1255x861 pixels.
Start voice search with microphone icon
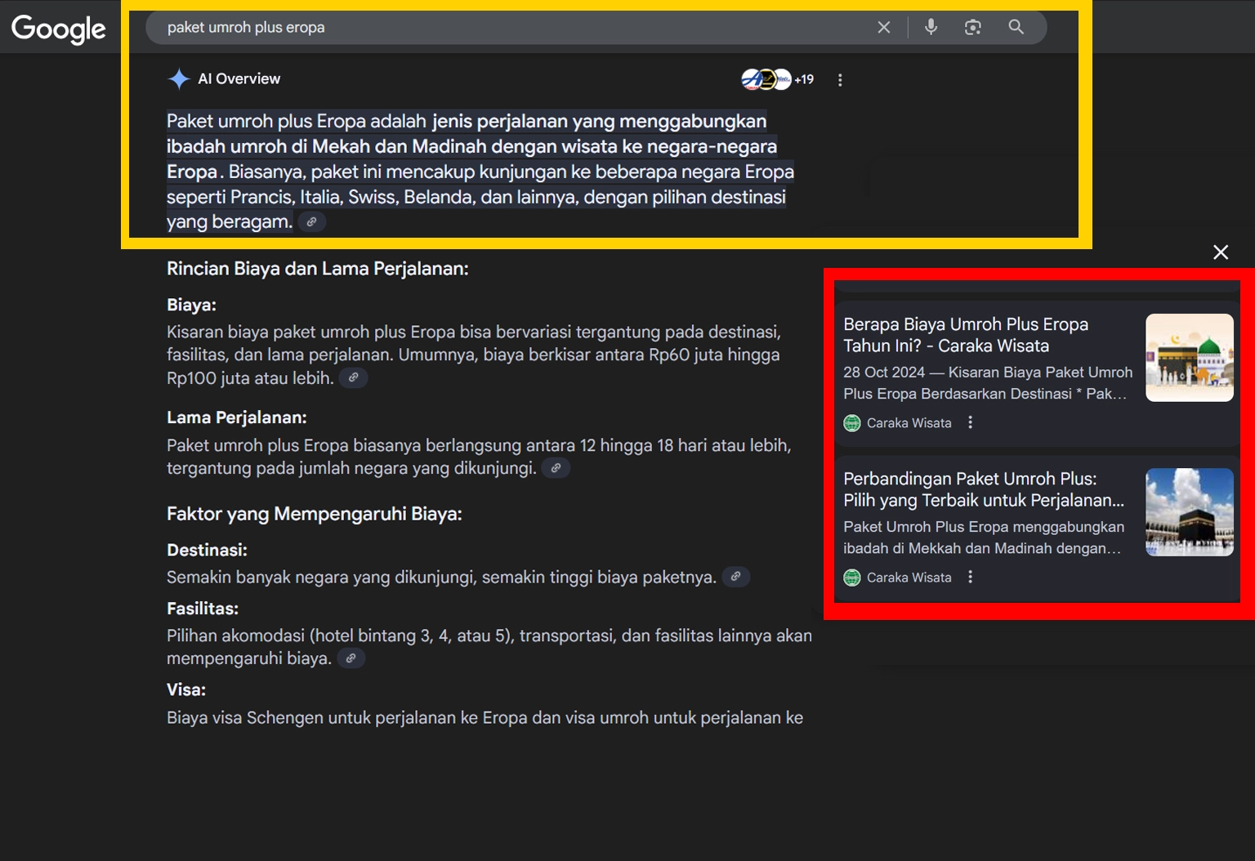(x=931, y=27)
